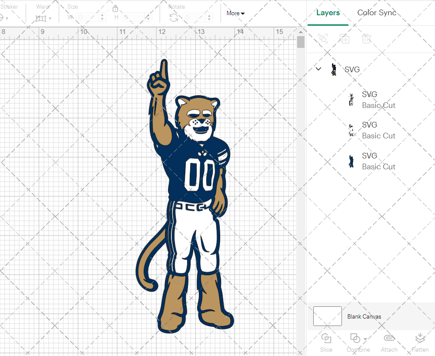Click the canvas vertical scrollbar
The width and height of the screenshot is (435, 356).
[x=300, y=41]
